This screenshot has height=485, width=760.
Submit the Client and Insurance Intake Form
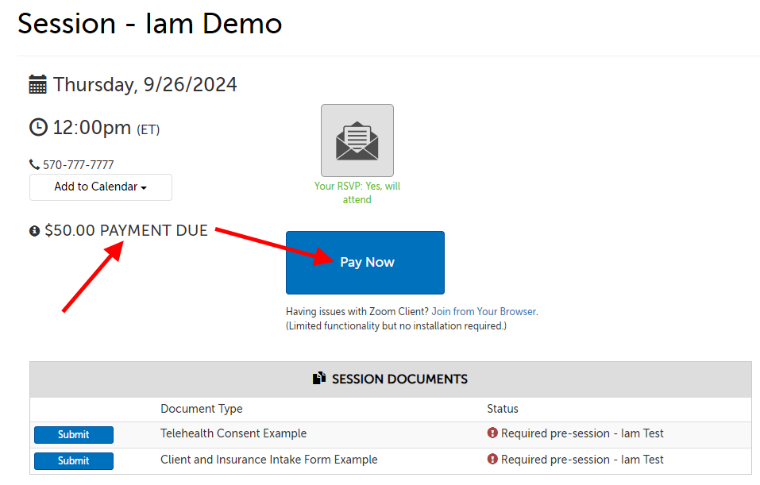(x=73, y=460)
